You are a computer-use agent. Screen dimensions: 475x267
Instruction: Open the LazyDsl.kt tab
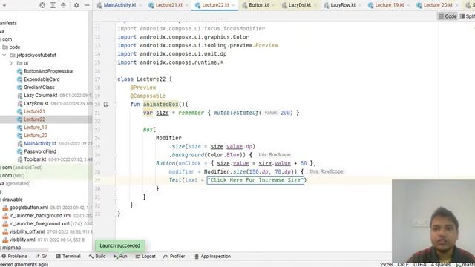(299, 5)
